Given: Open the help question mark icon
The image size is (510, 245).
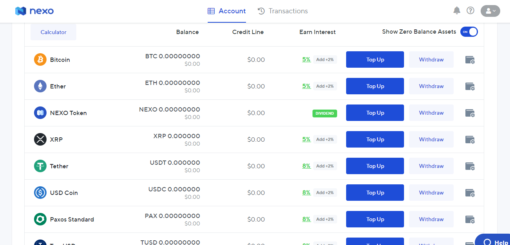Looking at the screenshot, I should click(470, 11).
